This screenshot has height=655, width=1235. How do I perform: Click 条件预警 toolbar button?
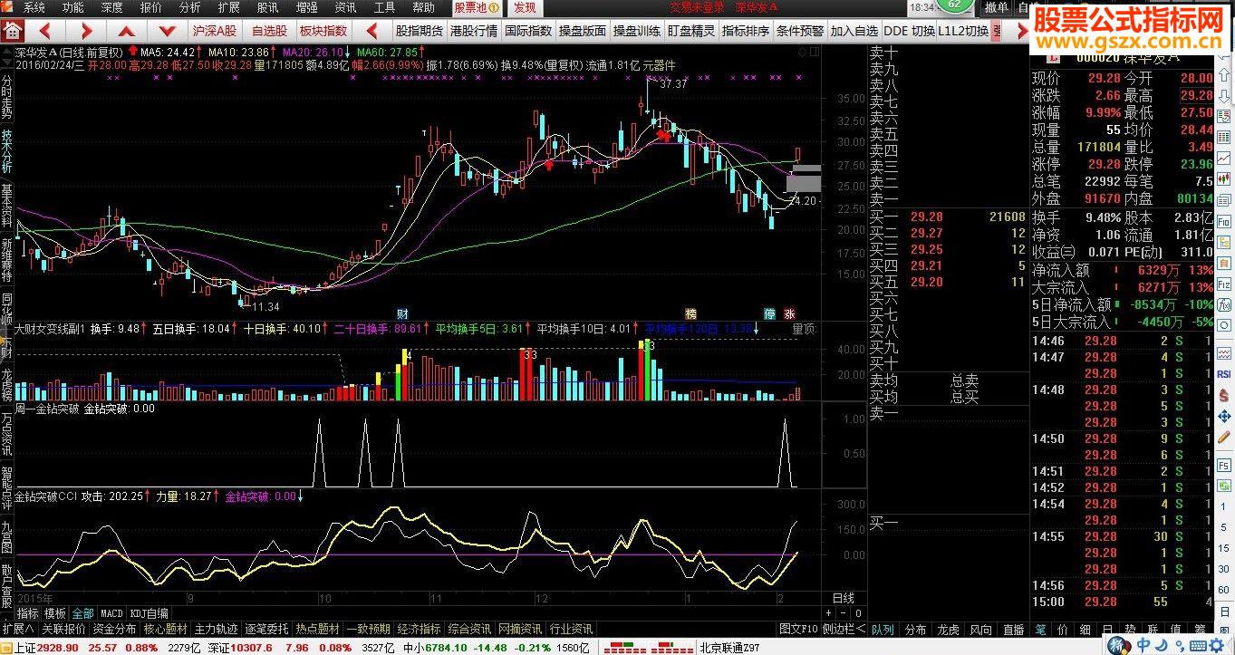tap(799, 31)
